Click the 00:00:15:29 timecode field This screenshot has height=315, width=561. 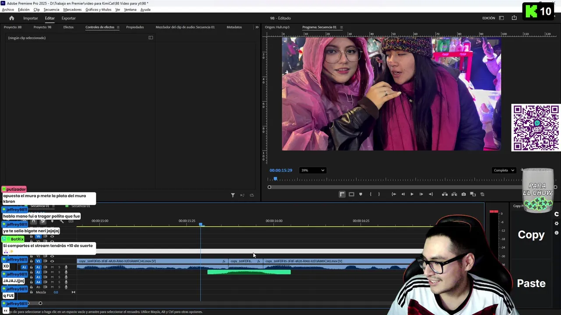click(281, 170)
